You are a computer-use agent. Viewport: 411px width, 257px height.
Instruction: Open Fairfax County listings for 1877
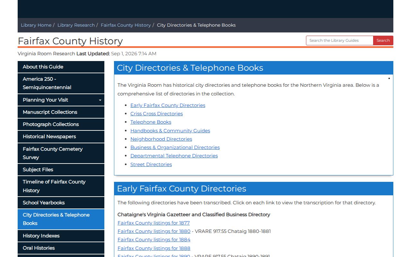[x=153, y=223]
